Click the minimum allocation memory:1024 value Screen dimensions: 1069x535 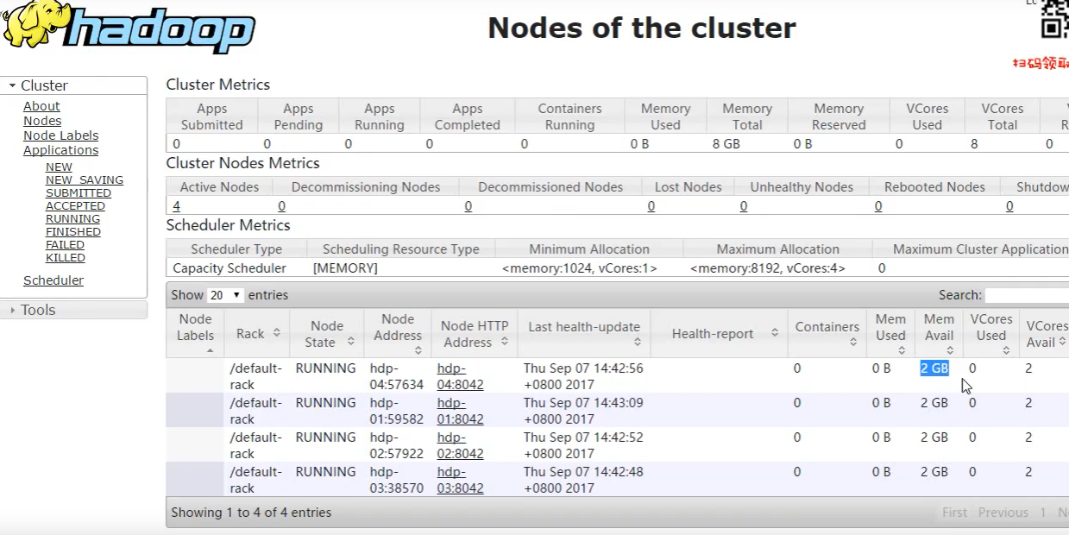580,268
